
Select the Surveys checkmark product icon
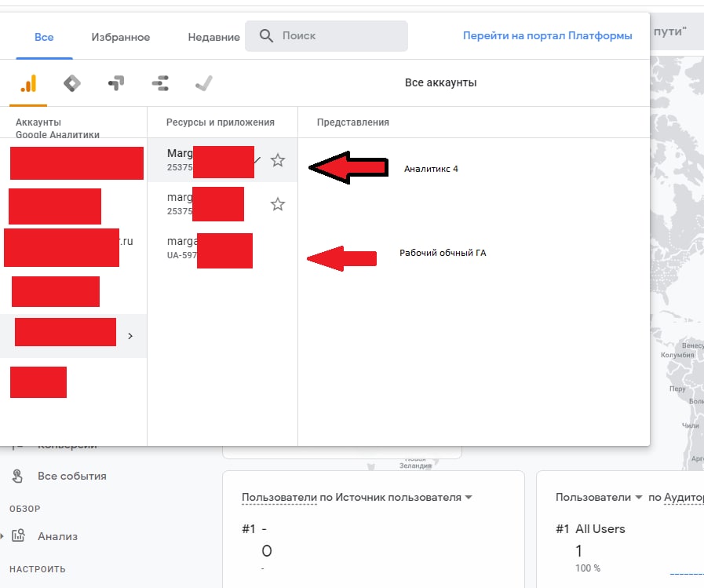pos(204,83)
